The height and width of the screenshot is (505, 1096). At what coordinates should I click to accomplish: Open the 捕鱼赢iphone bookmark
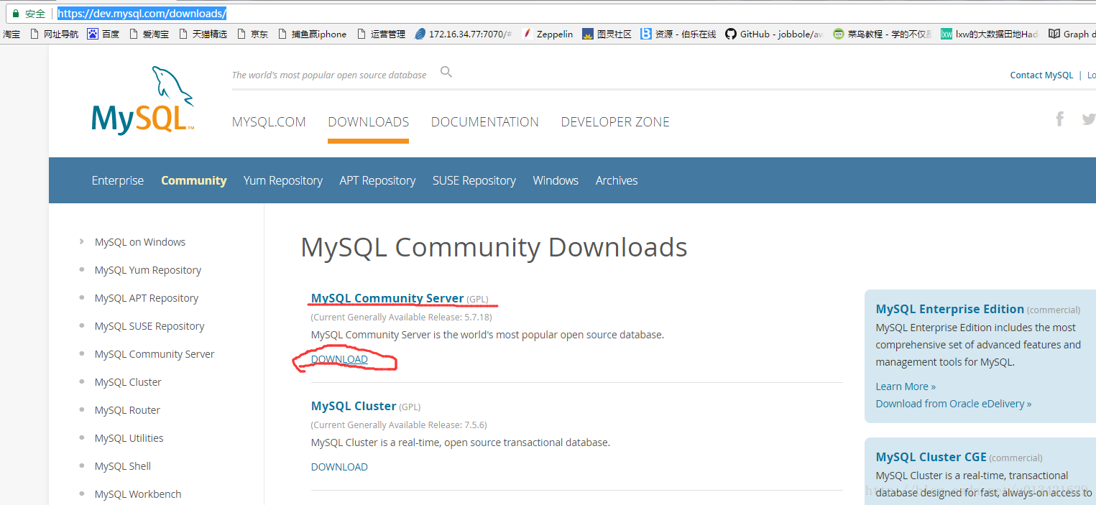click(x=312, y=34)
